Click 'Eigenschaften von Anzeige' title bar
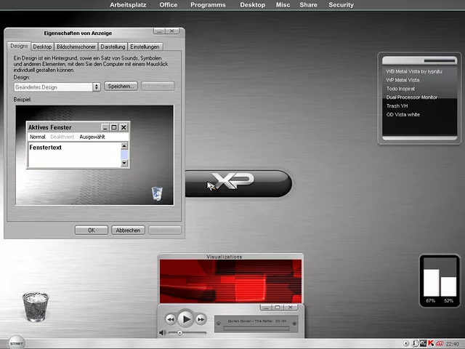This screenshot has width=465, height=349. click(78, 33)
